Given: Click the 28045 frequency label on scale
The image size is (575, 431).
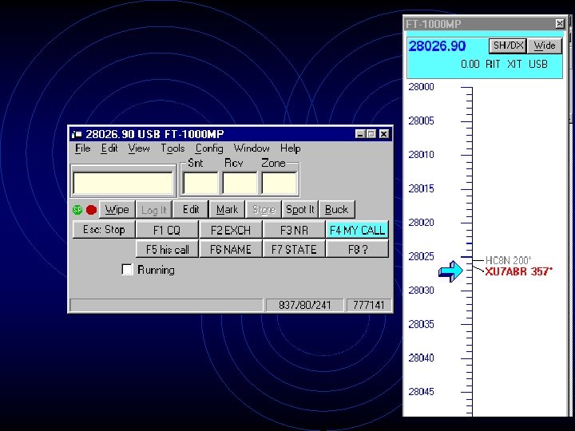Looking at the screenshot, I should (422, 392).
